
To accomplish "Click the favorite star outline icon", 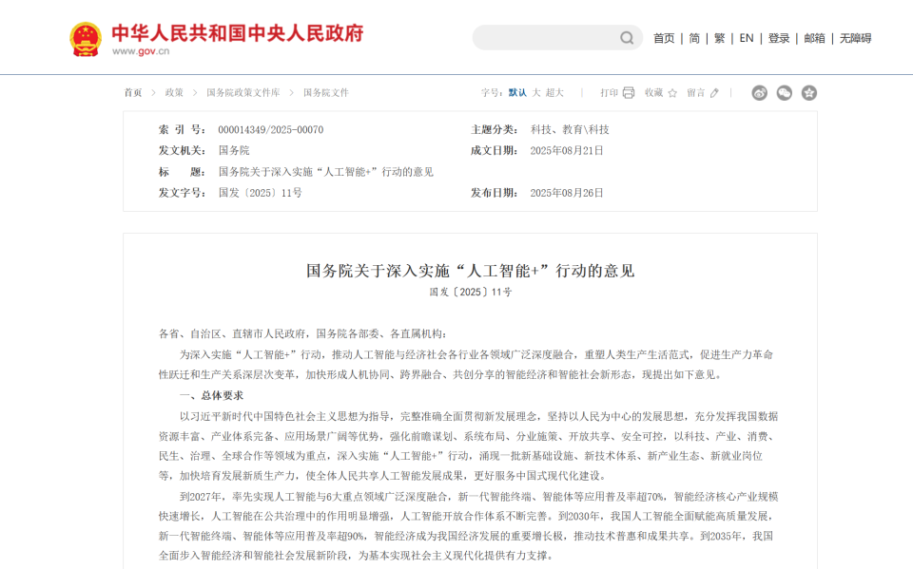I will click(672, 93).
